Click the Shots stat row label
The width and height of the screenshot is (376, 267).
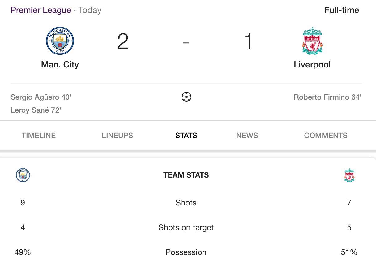coord(186,203)
